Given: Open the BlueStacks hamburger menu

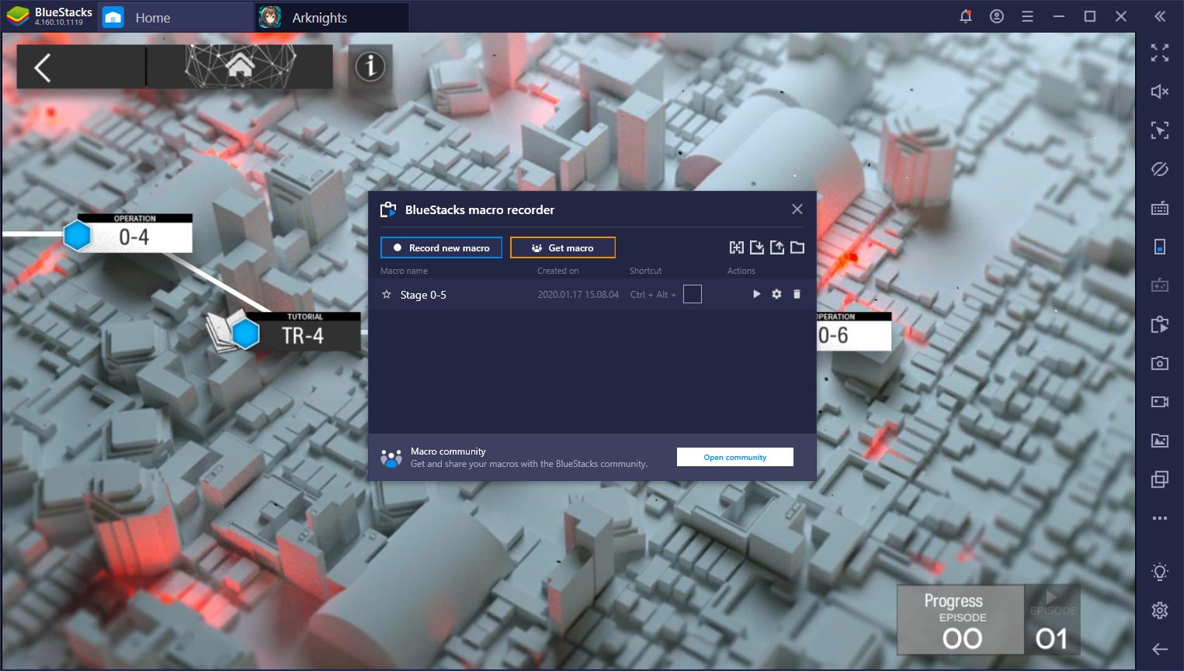Looking at the screenshot, I should click(1027, 16).
